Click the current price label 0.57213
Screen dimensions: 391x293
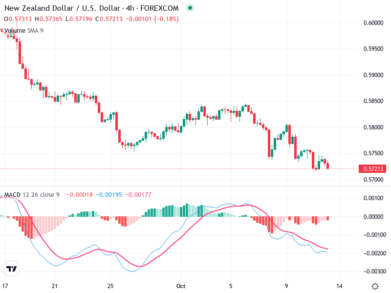(373, 169)
